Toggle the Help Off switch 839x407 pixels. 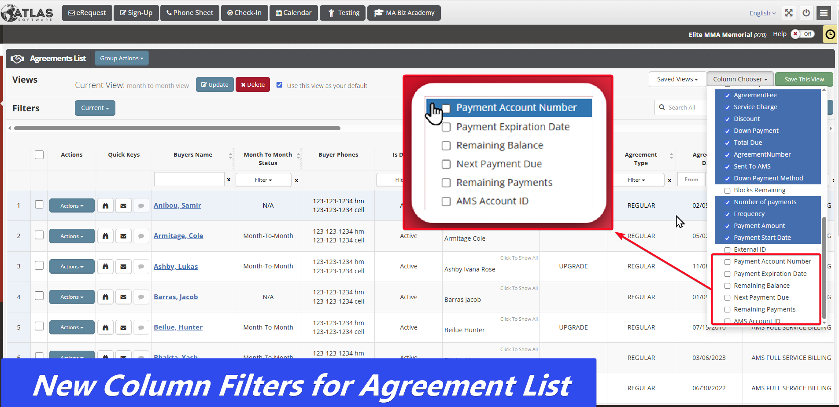tap(803, 34)
